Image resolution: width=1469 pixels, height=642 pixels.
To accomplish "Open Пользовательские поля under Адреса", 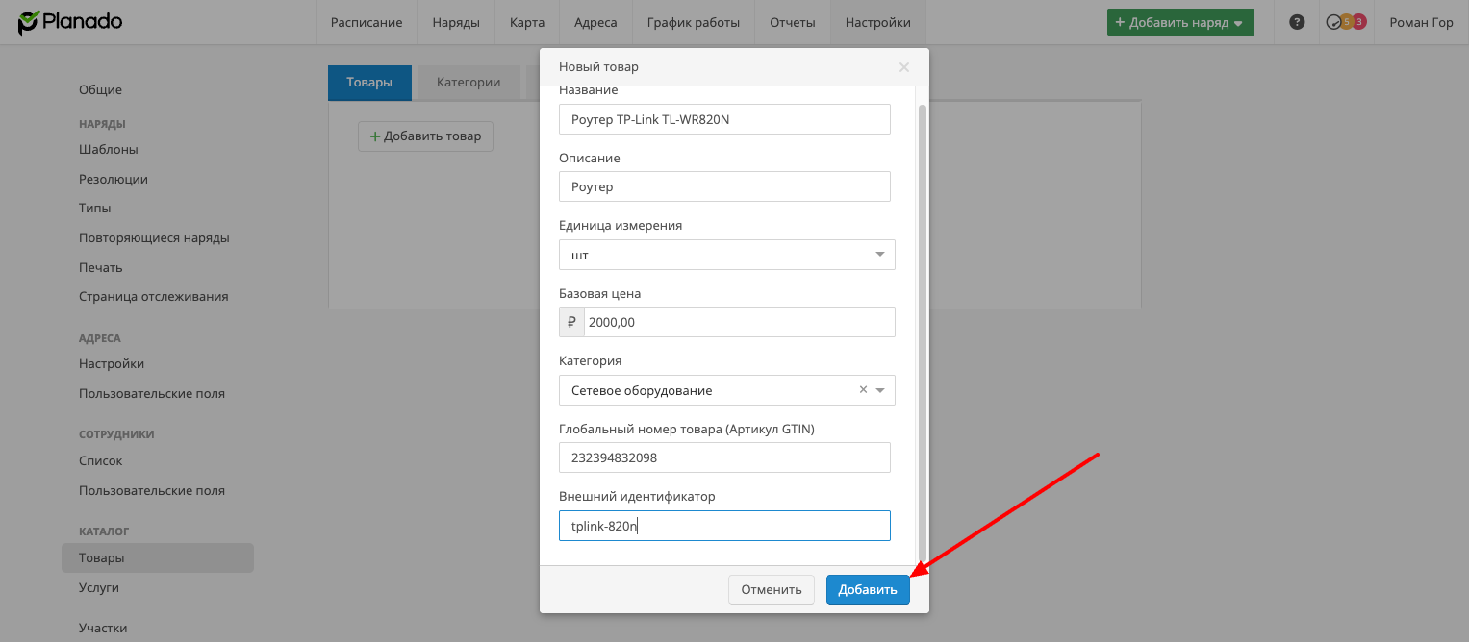I will [152, 394].
